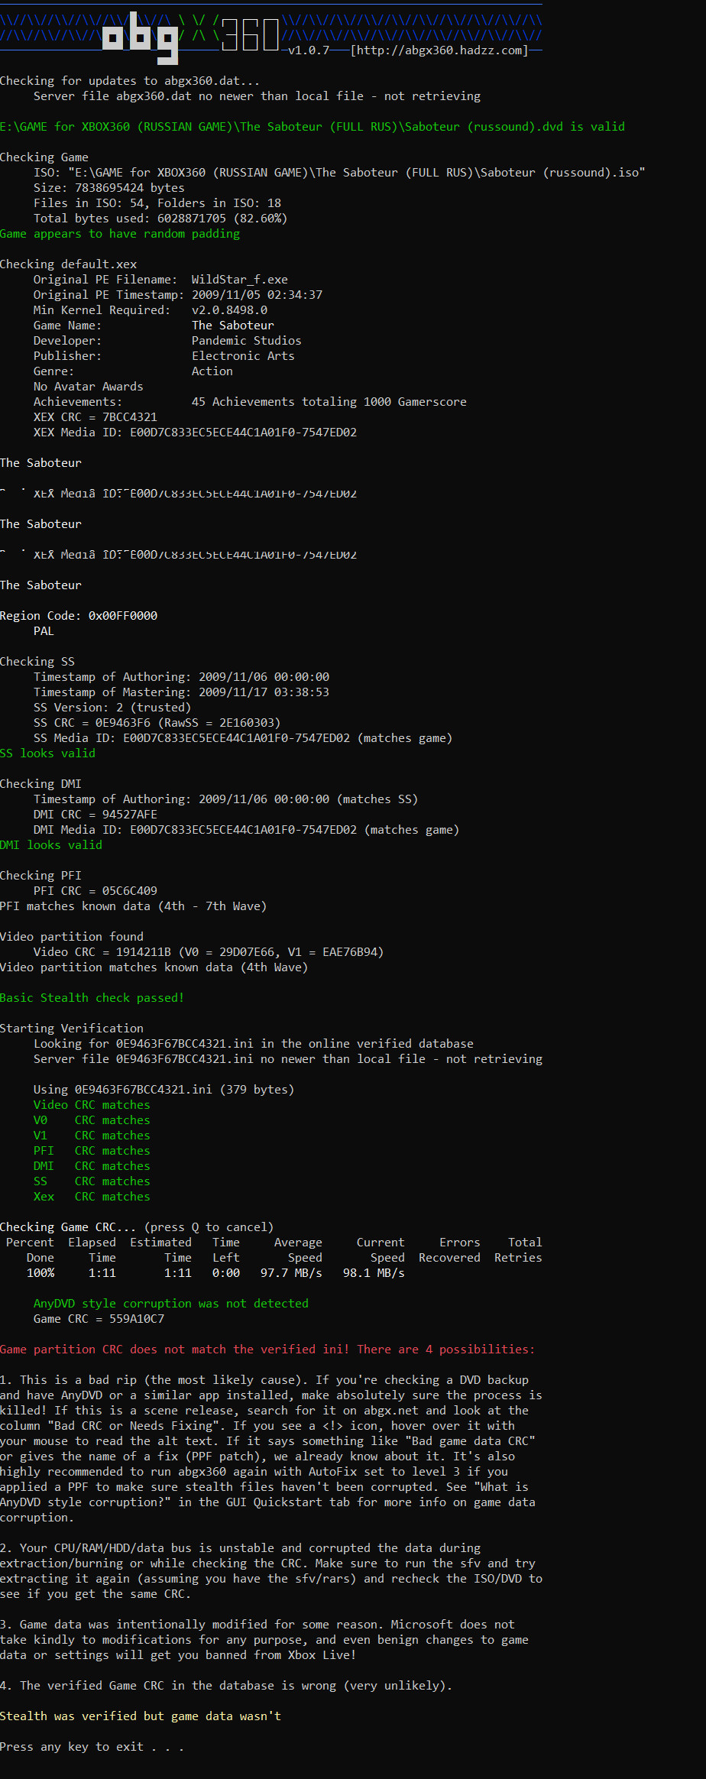Click Min Kernel Required v2.0.8498.0
The height and width of the screenshot is (1779, 706).
[230, 310]
